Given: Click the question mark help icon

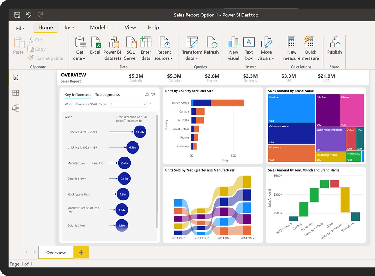Looking at the screenshot, I should (150, 104).
